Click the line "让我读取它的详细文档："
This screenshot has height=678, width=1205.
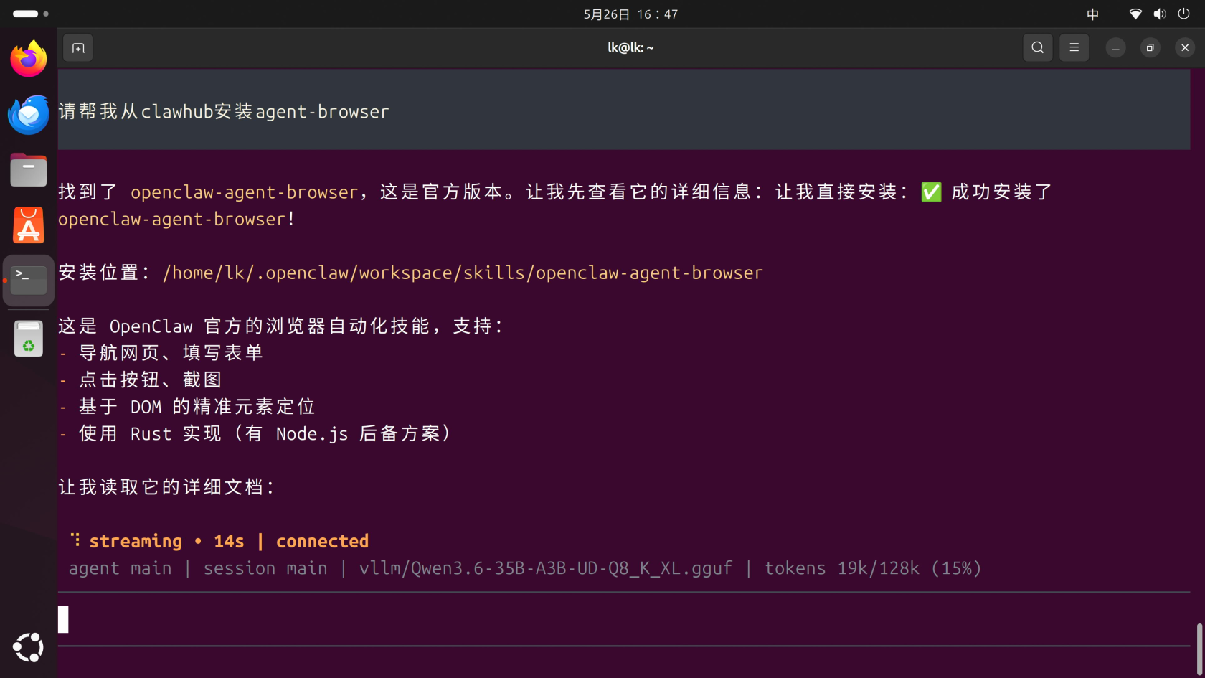[x=166, y=487]
